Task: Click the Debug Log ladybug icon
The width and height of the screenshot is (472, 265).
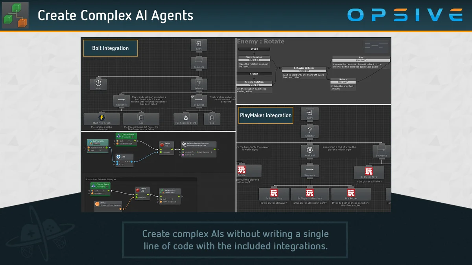Action: [162, 144]
